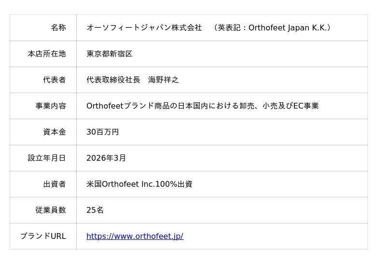
Task: Select the ブランドURL label cell
Action: point(43,236)
